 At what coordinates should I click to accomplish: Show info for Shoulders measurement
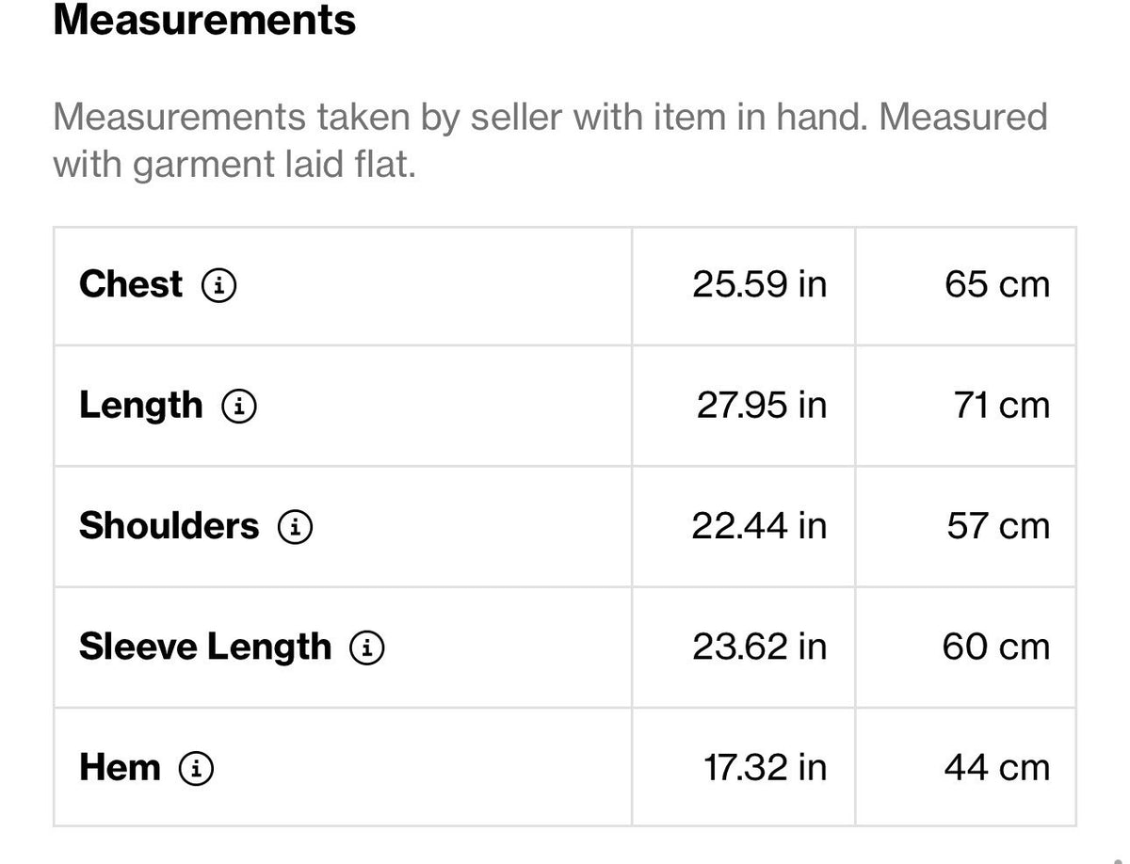point(295,527)
